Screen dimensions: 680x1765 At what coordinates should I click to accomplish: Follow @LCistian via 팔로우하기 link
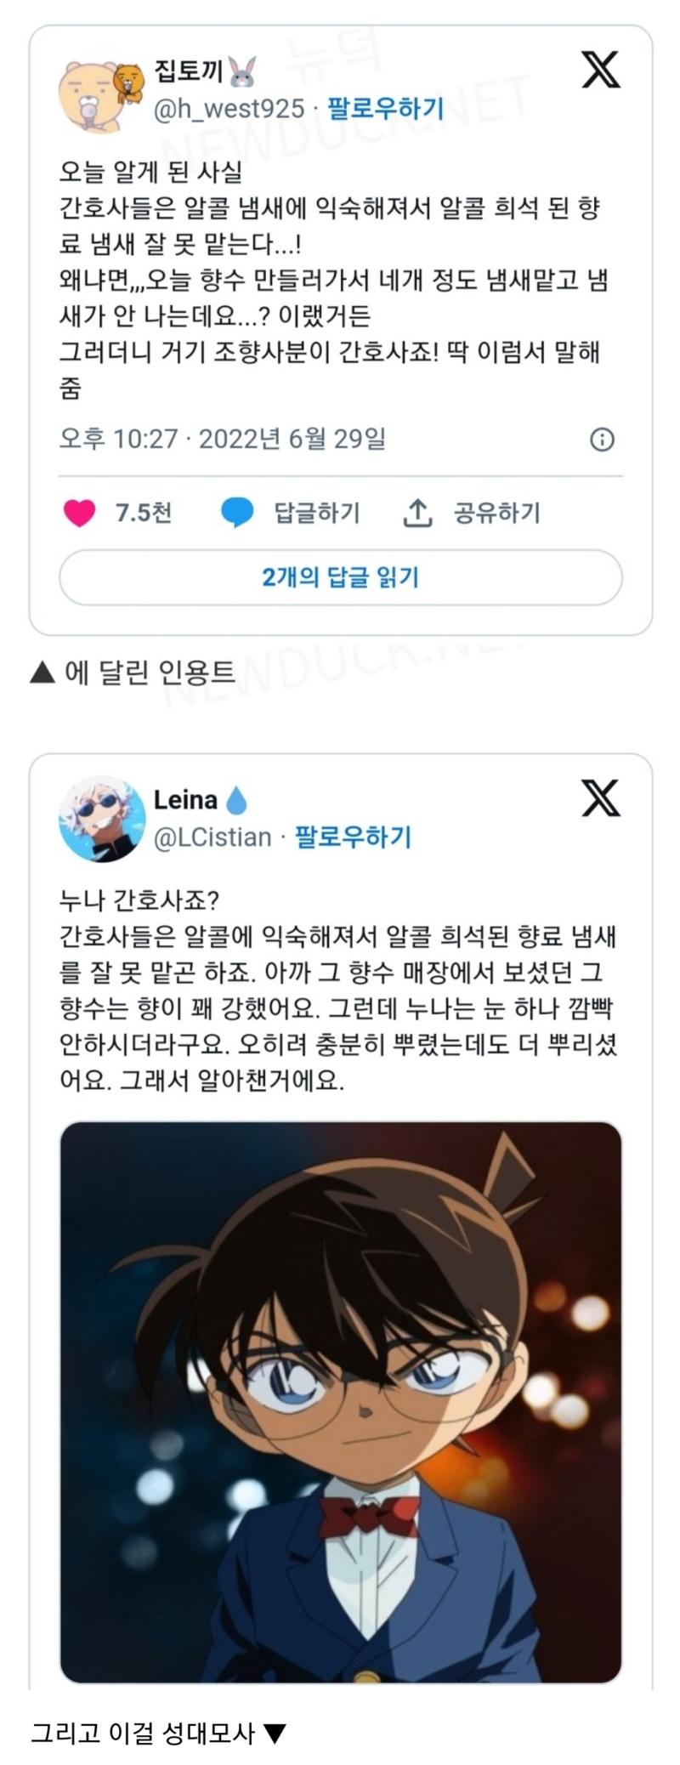coord(353,837)
